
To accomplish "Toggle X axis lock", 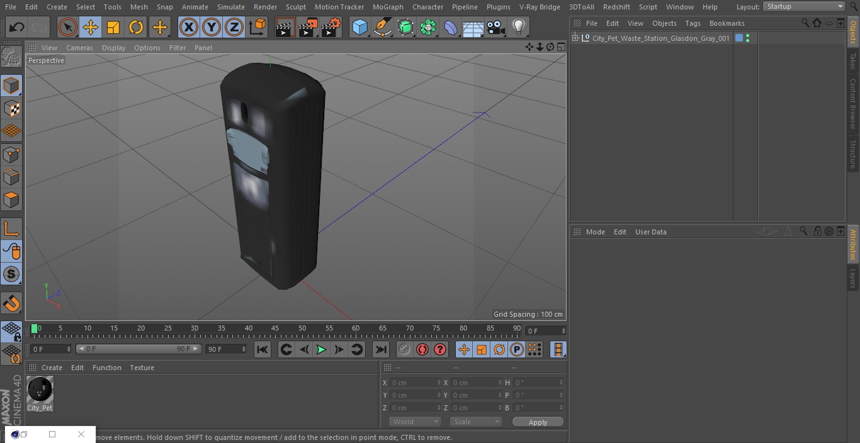I will pyautogui.click(x=188, y=27).
